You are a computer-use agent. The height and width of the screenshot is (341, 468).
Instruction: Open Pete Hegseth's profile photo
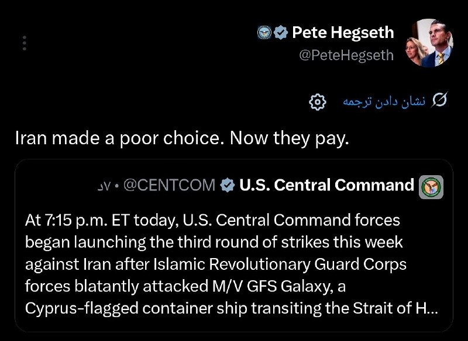(x=429, y=43)
